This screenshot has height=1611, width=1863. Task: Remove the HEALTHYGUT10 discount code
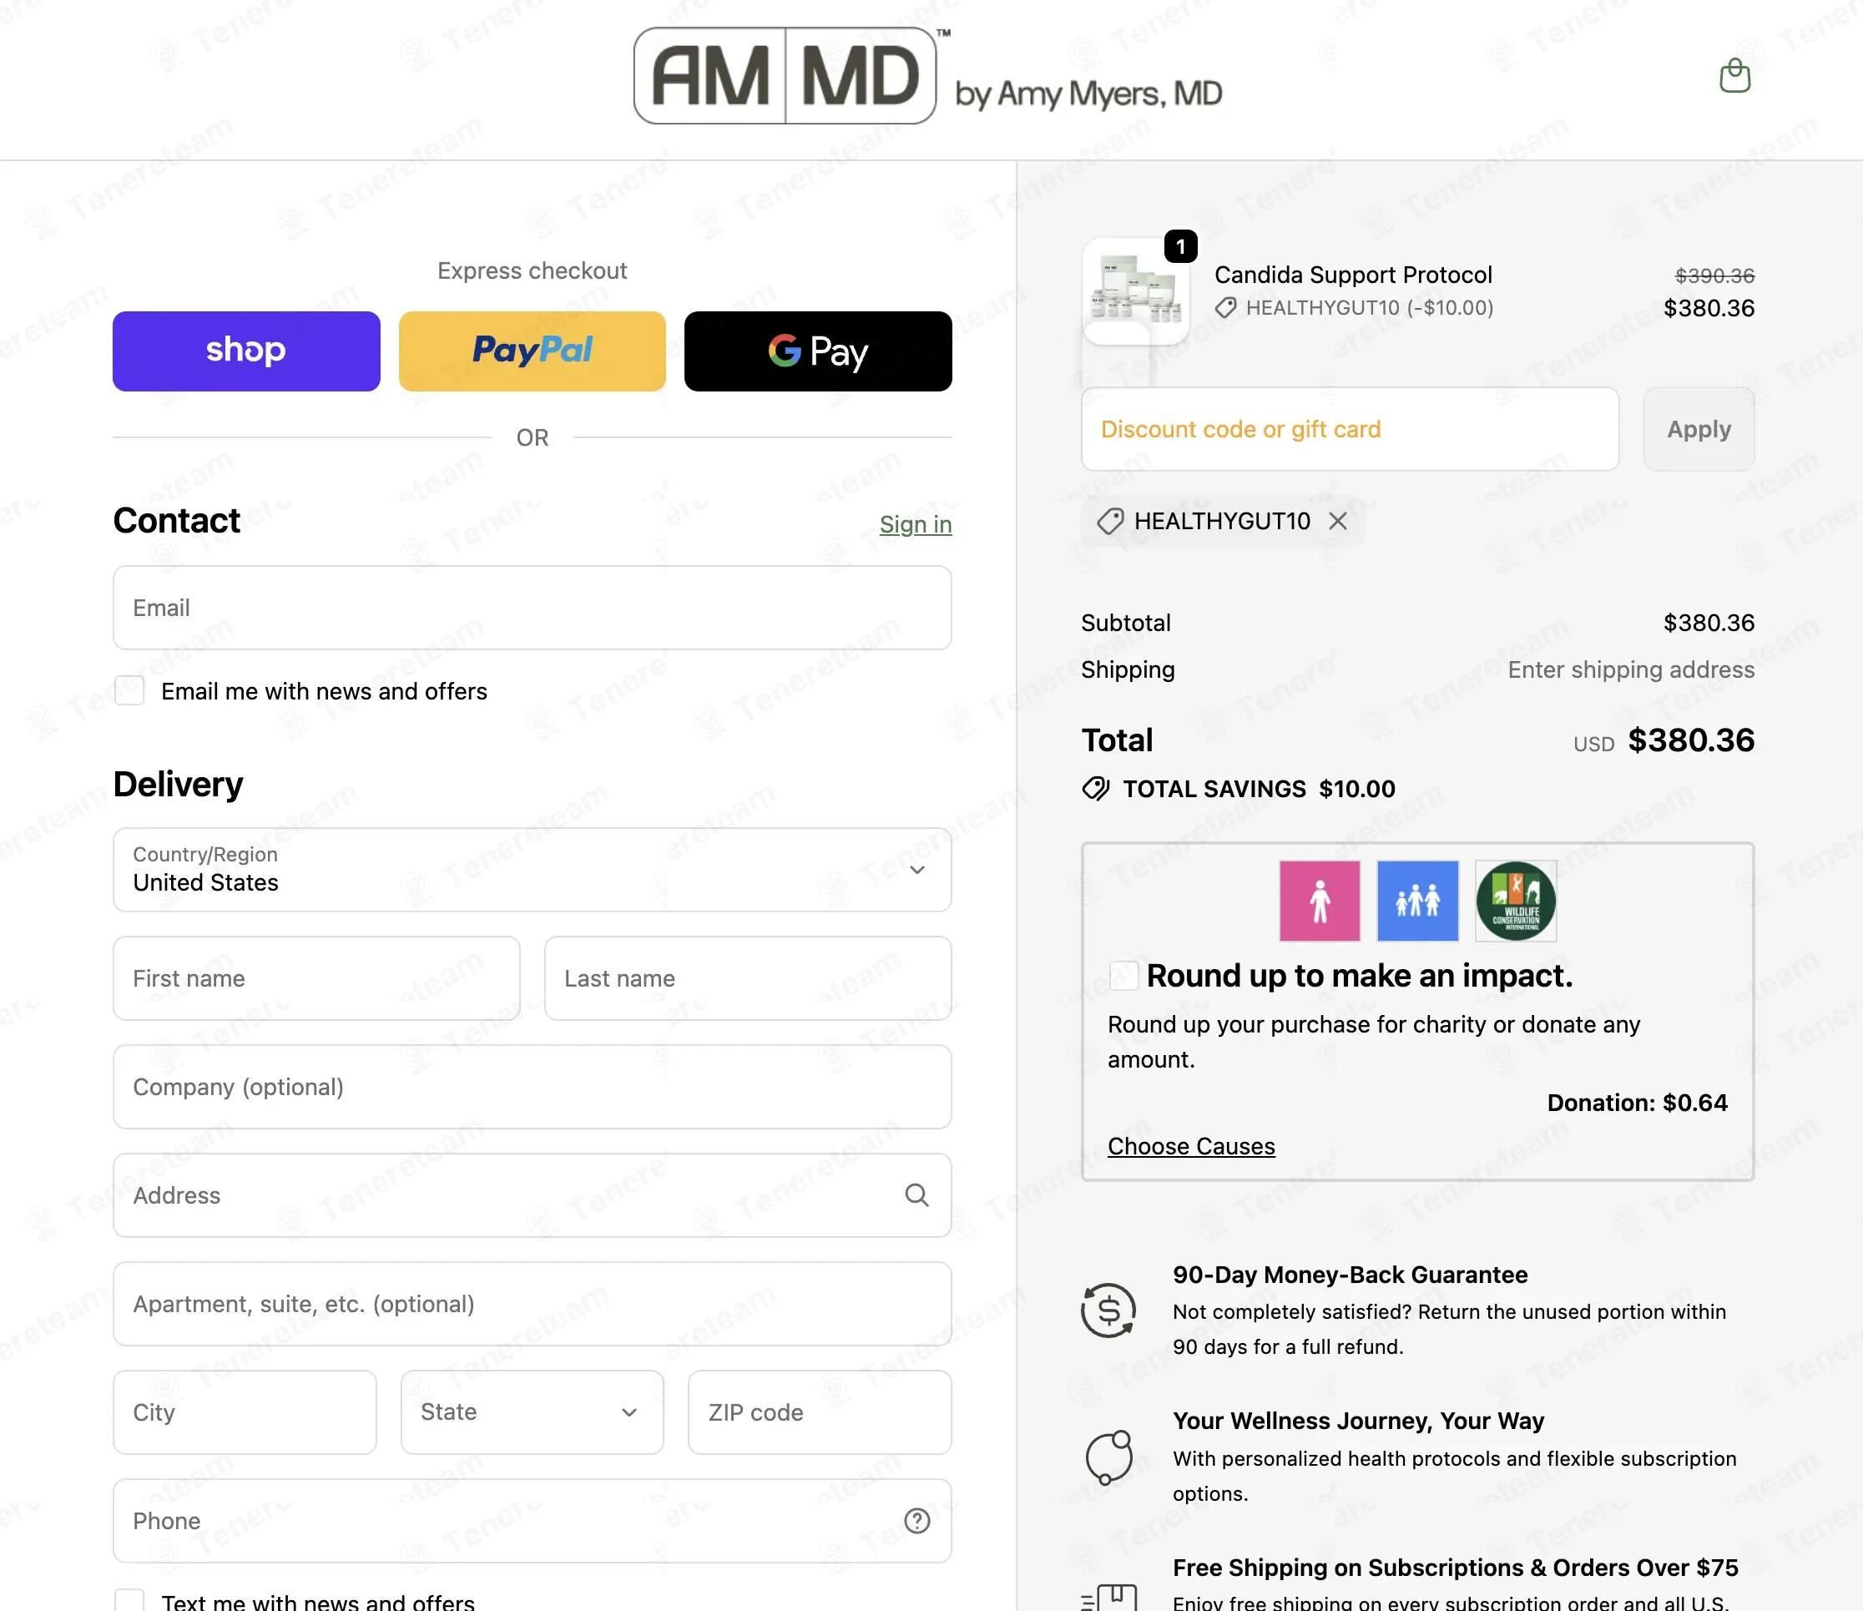[1338, 522]
